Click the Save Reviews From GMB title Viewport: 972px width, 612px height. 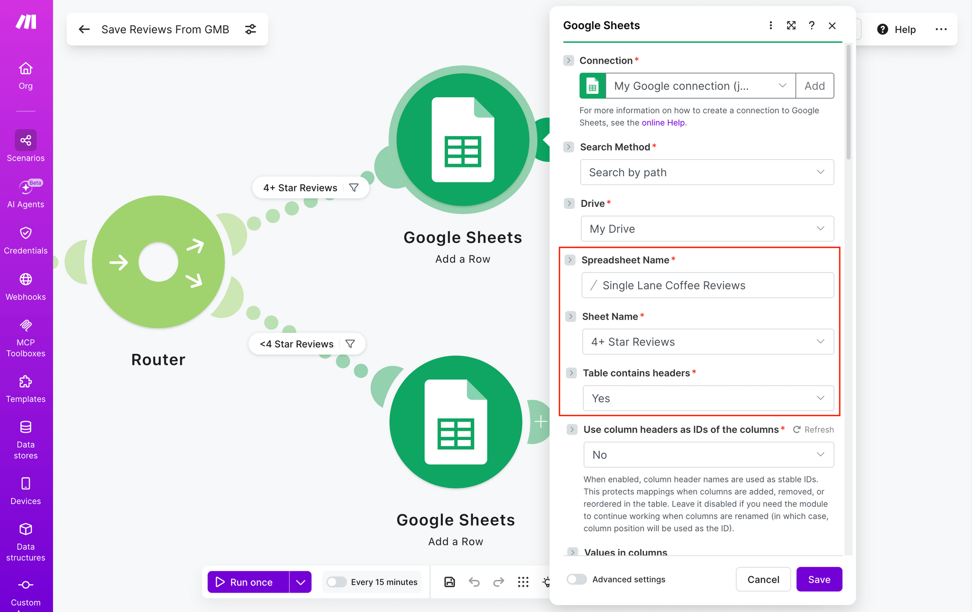165,30
